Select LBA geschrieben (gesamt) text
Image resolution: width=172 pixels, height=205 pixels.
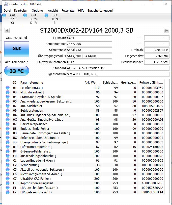point(39,188)
